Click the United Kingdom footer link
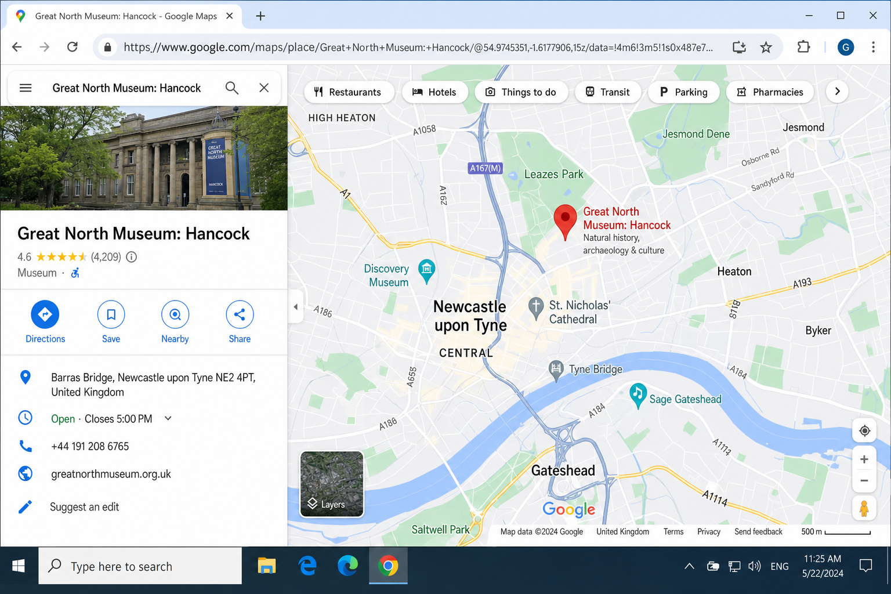The image size is (891, 594). click(622, 532)
